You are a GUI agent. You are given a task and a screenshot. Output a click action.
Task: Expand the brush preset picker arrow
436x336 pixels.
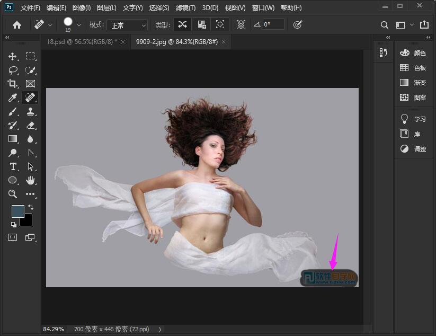pyautogui.click(x=79, y=24)
